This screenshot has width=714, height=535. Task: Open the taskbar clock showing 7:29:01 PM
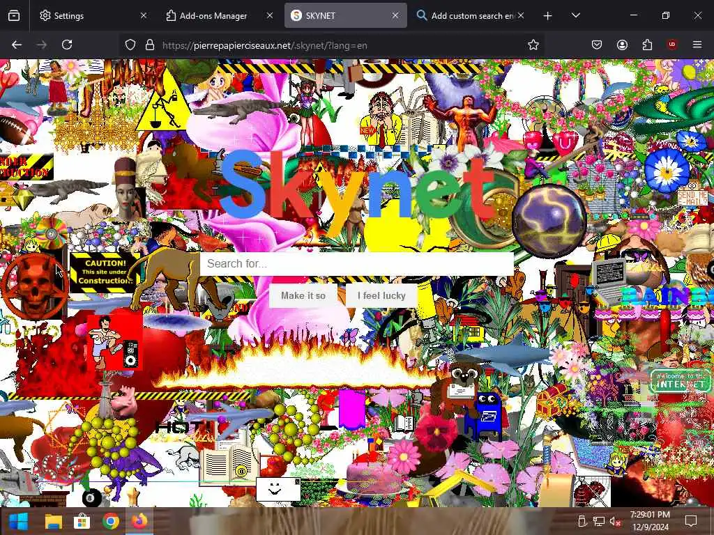coord(650,521)
